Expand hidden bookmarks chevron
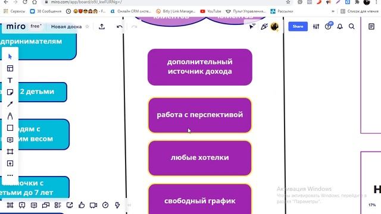 333,11
